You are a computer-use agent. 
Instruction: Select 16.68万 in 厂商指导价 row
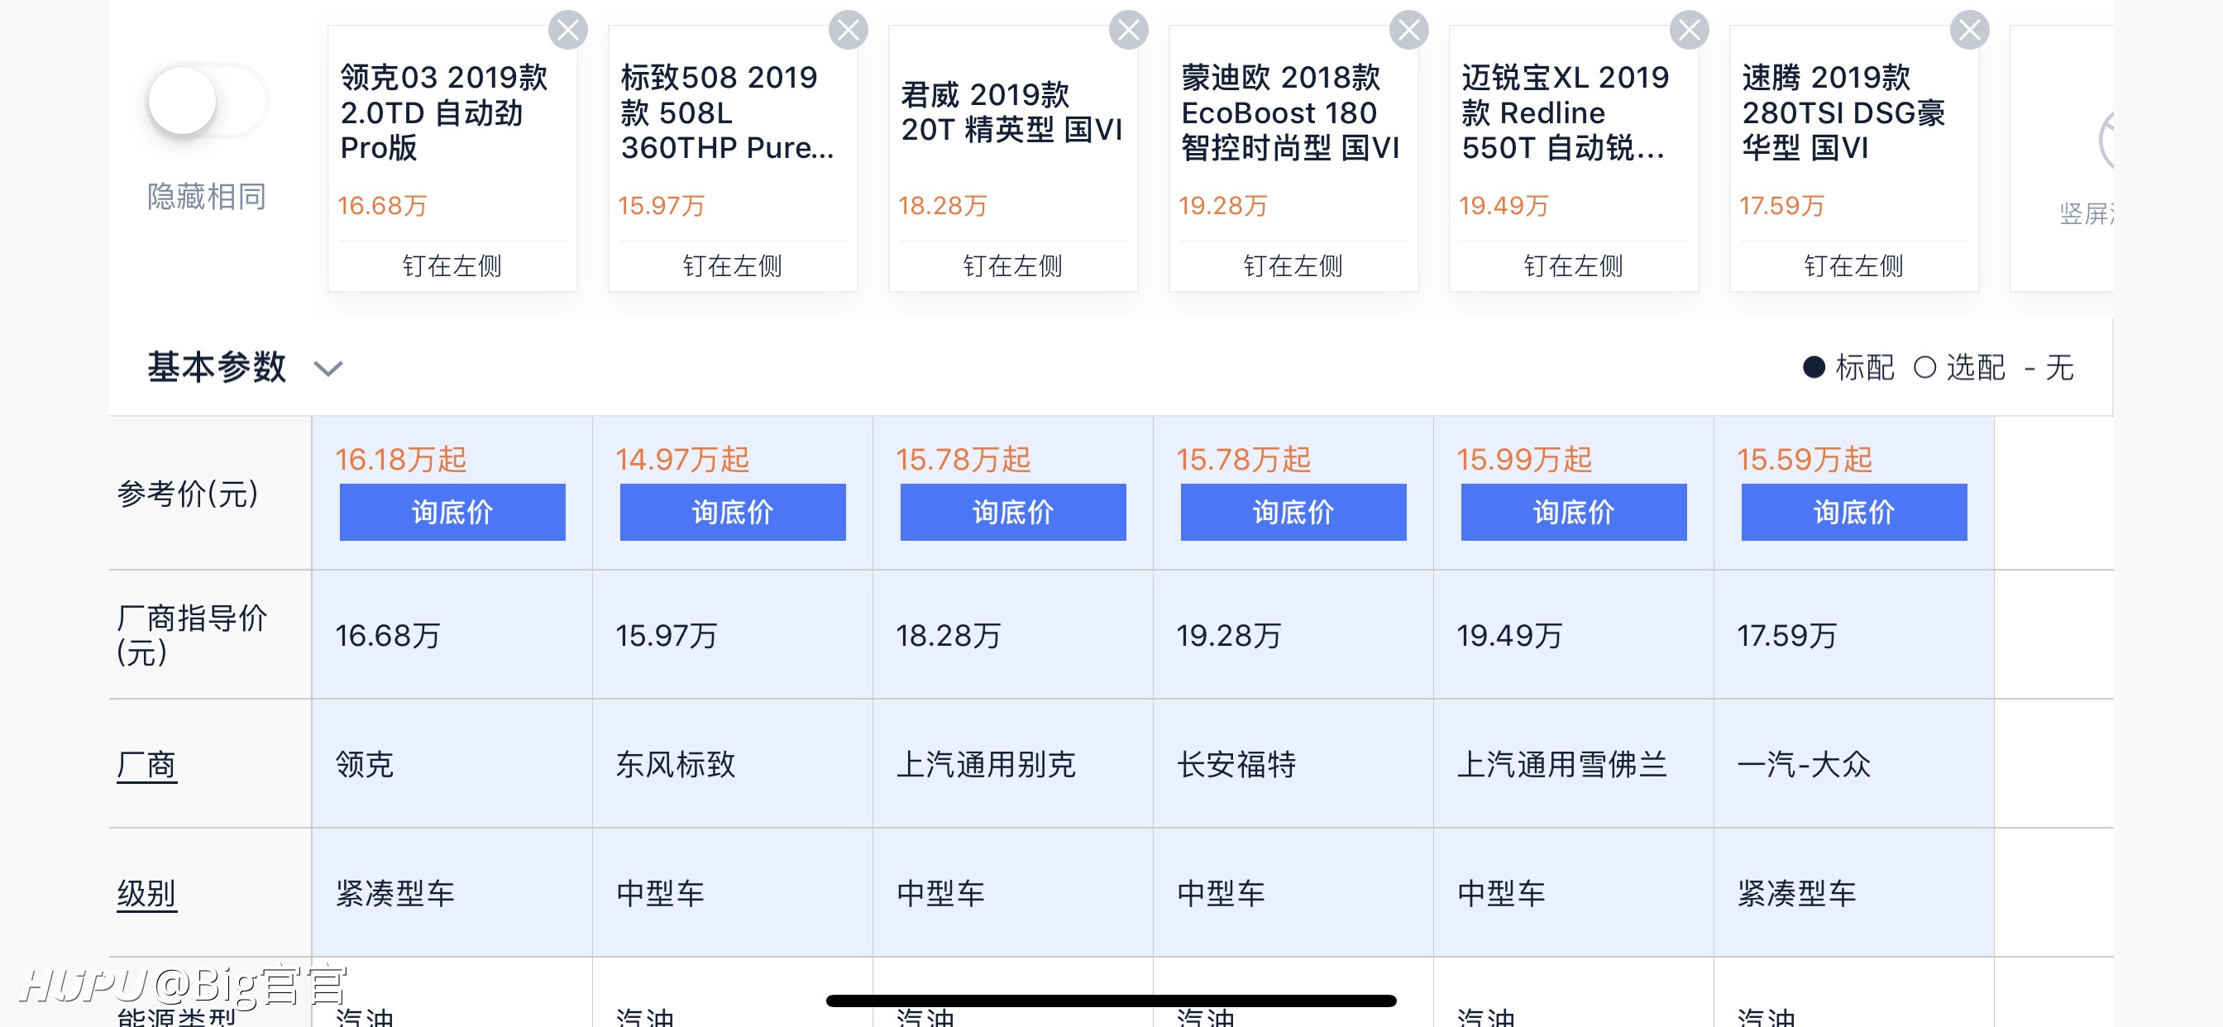[389, 636]
